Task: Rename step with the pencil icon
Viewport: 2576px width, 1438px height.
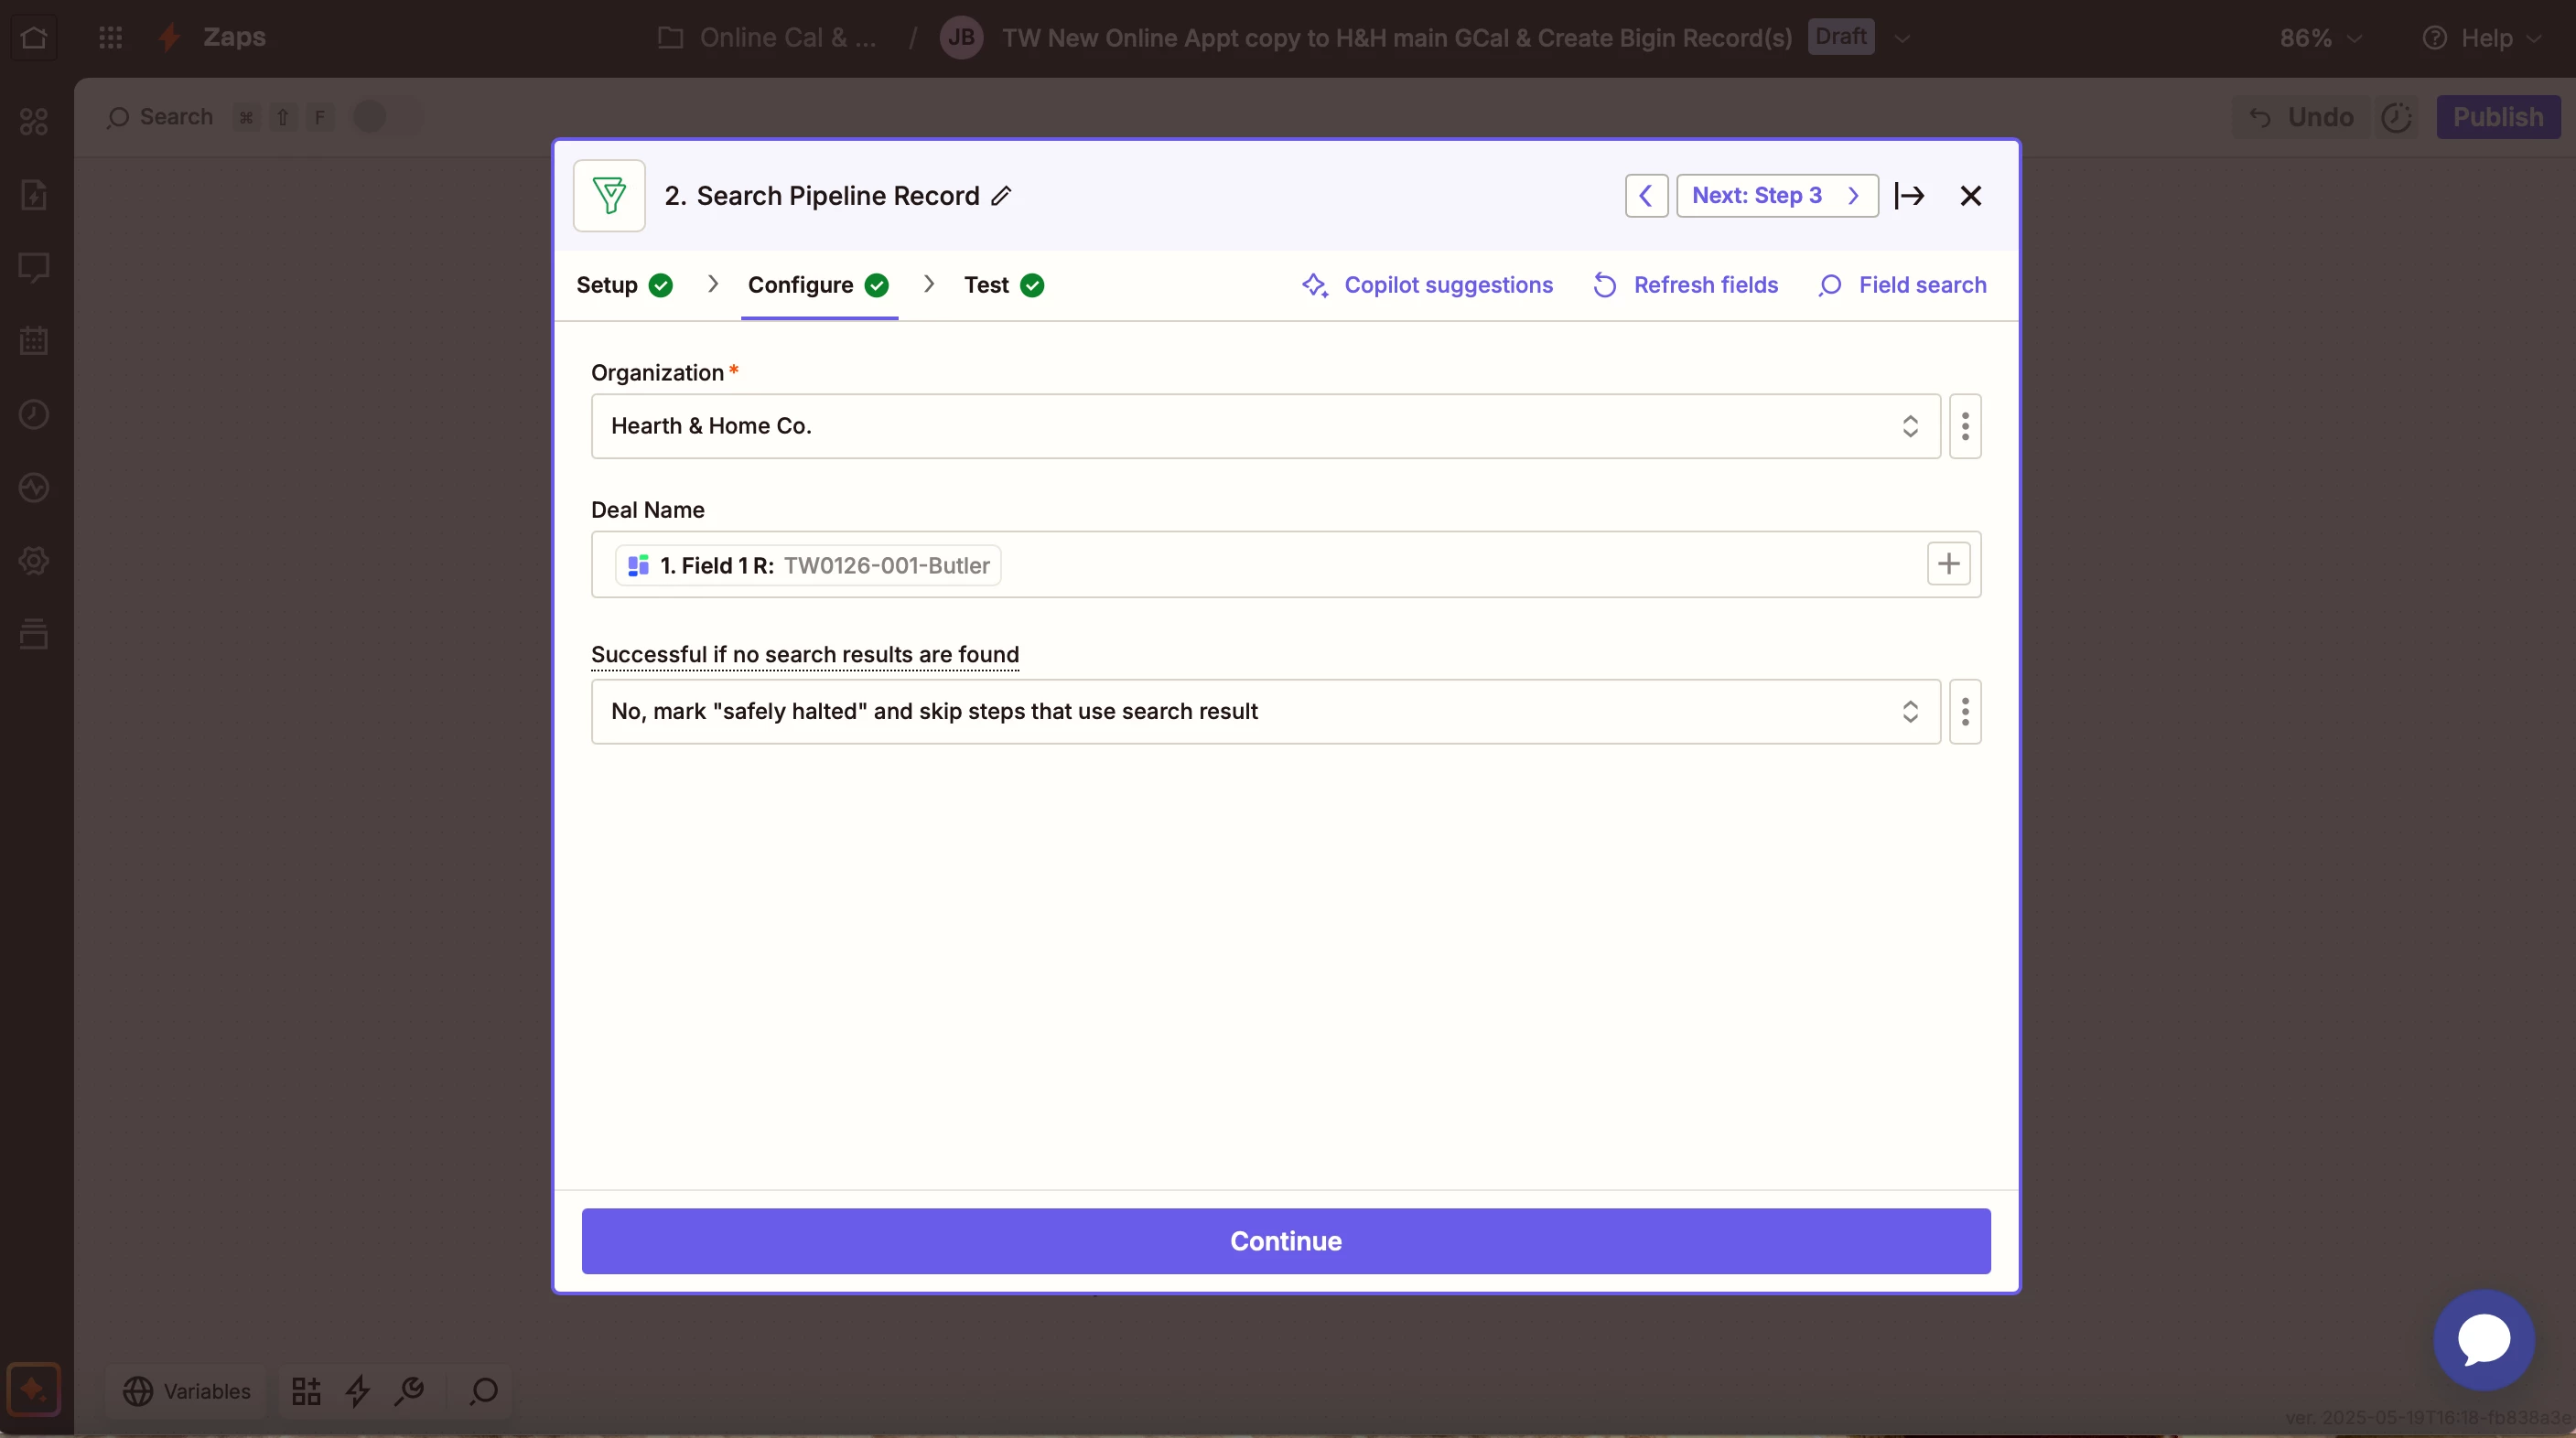Action: point(1001,196)
